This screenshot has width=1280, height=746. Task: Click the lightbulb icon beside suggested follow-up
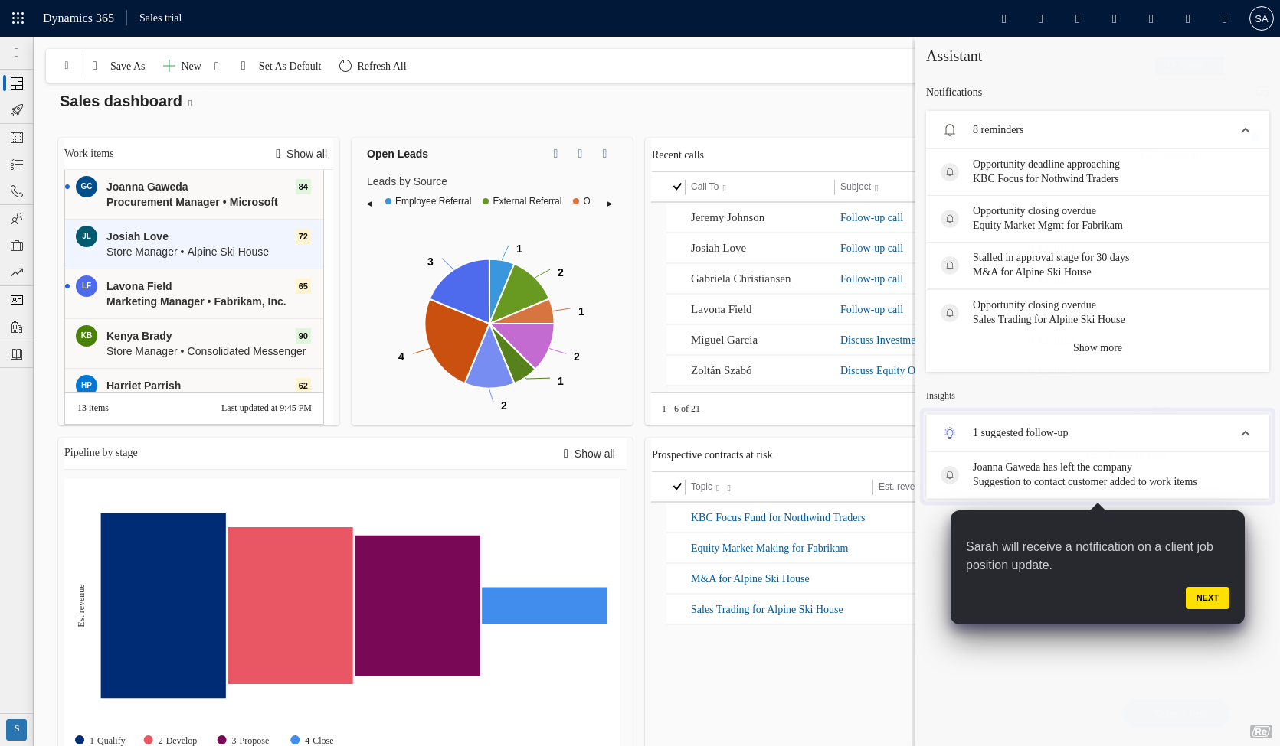950,433
